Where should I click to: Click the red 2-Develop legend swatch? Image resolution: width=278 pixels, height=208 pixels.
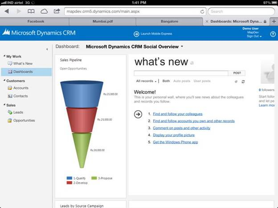point(69,183)
